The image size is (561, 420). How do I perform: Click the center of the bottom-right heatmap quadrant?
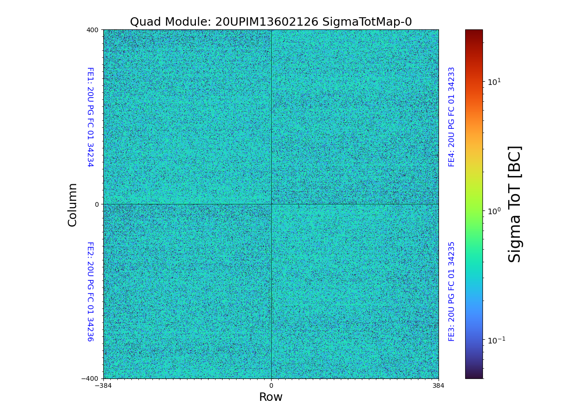pyautogui.click(x=355, y=291)
